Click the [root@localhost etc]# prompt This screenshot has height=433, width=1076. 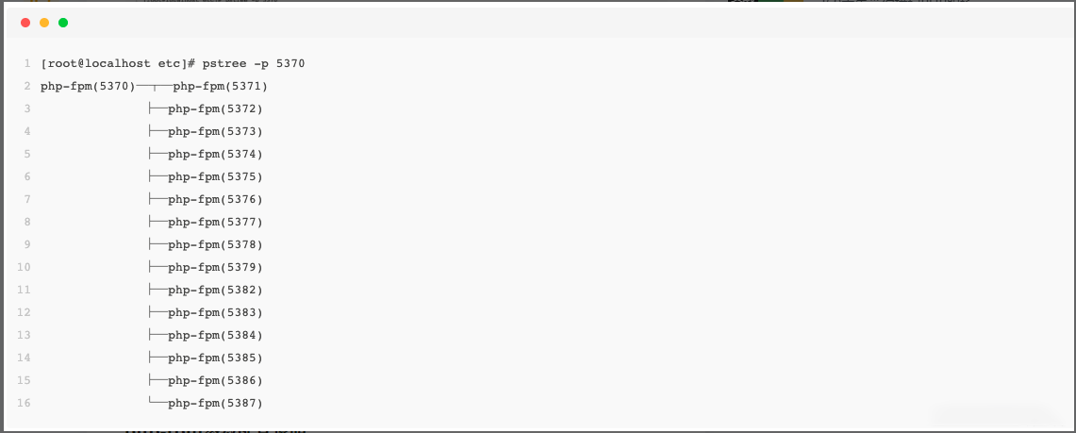(x=119, y=64)
